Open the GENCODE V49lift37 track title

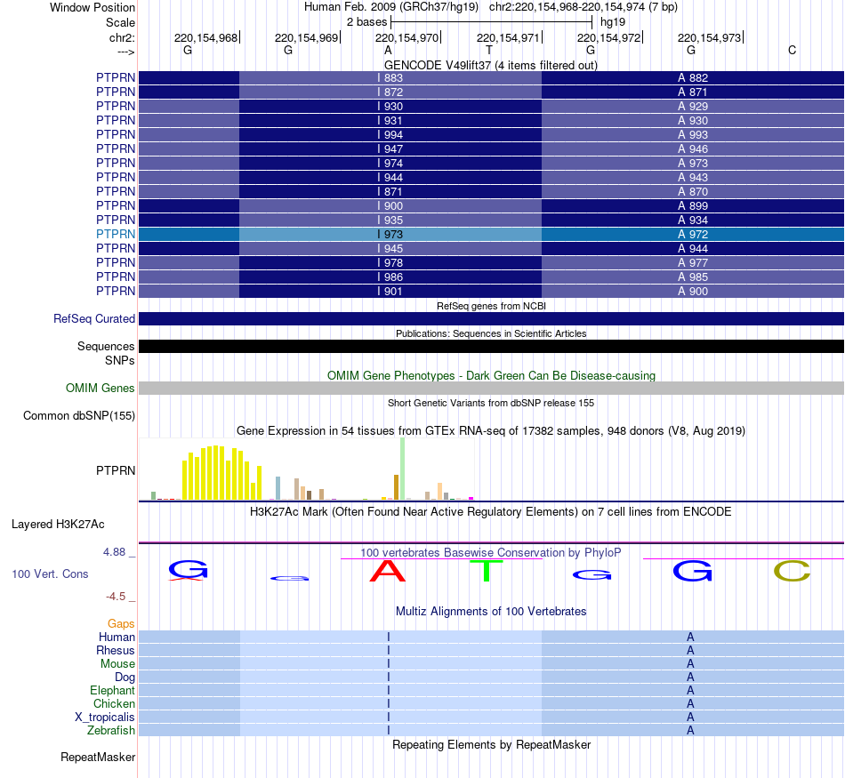(490, 65)
